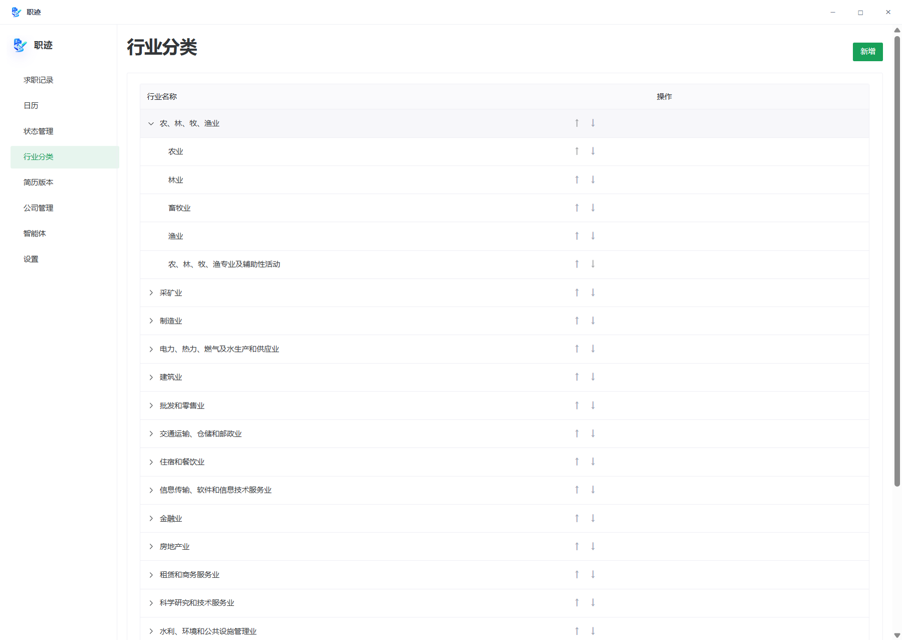Move 金融业 row down

click(593, 519)
